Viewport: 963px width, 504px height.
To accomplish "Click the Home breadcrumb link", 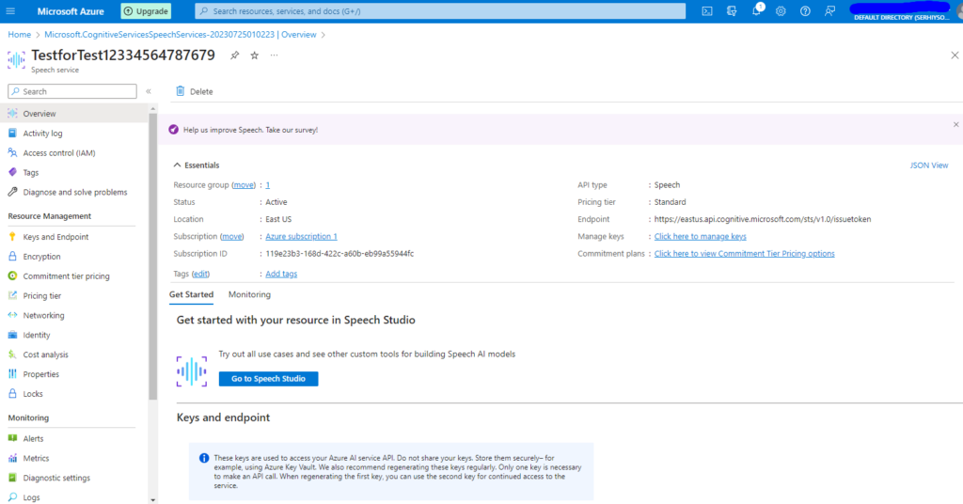I will pyautogui.click(x=20, y=35).
